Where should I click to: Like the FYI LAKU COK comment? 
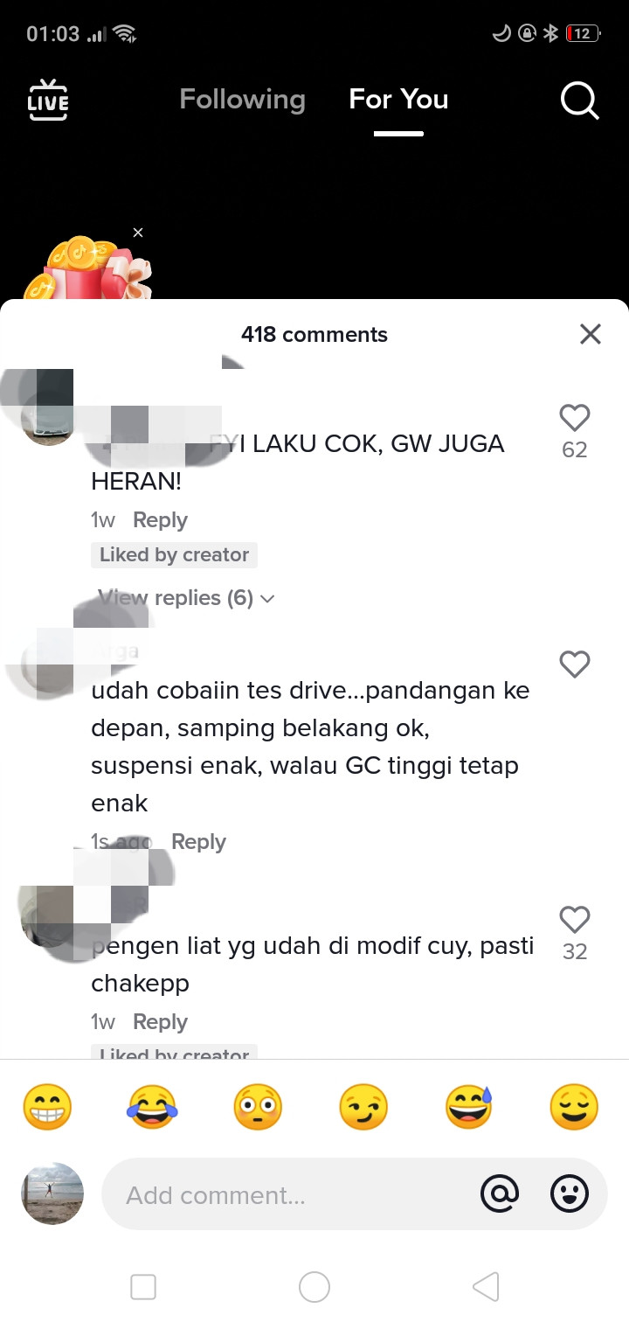[575, 419]
